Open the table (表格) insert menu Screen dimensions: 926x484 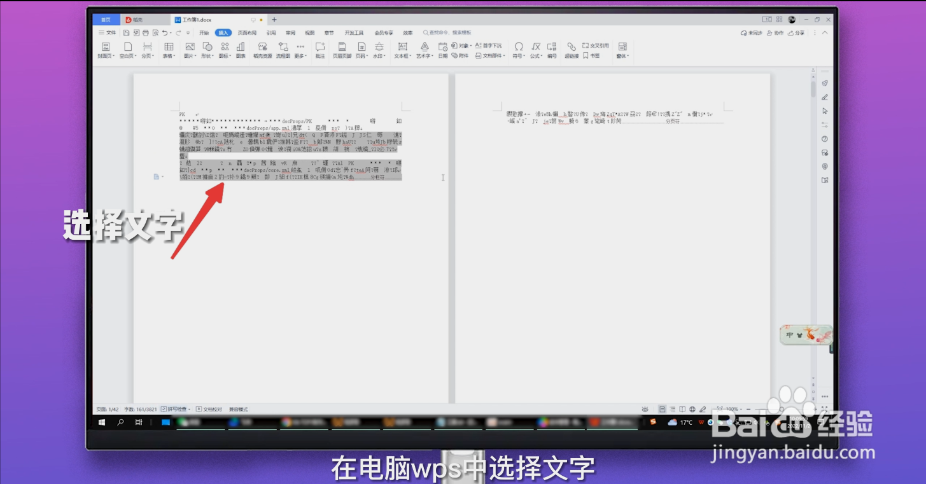[x=169, y=50]
